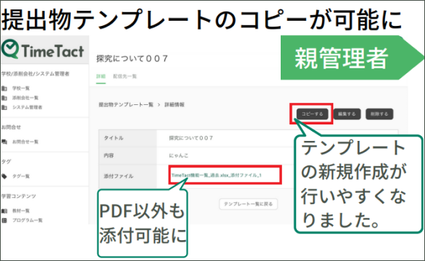
Task: Click the システム管理者 sidebar icon
Action: tap(4, 107)
